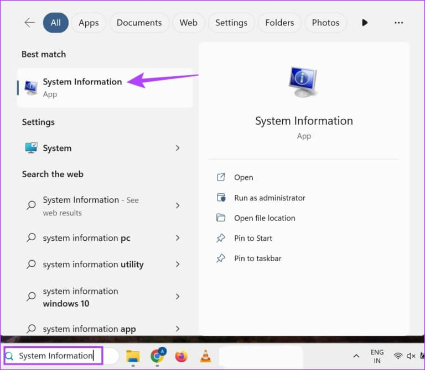Click the muted volume speaker icon
This screenshot has width=425, height=370.
click(411, 356)
